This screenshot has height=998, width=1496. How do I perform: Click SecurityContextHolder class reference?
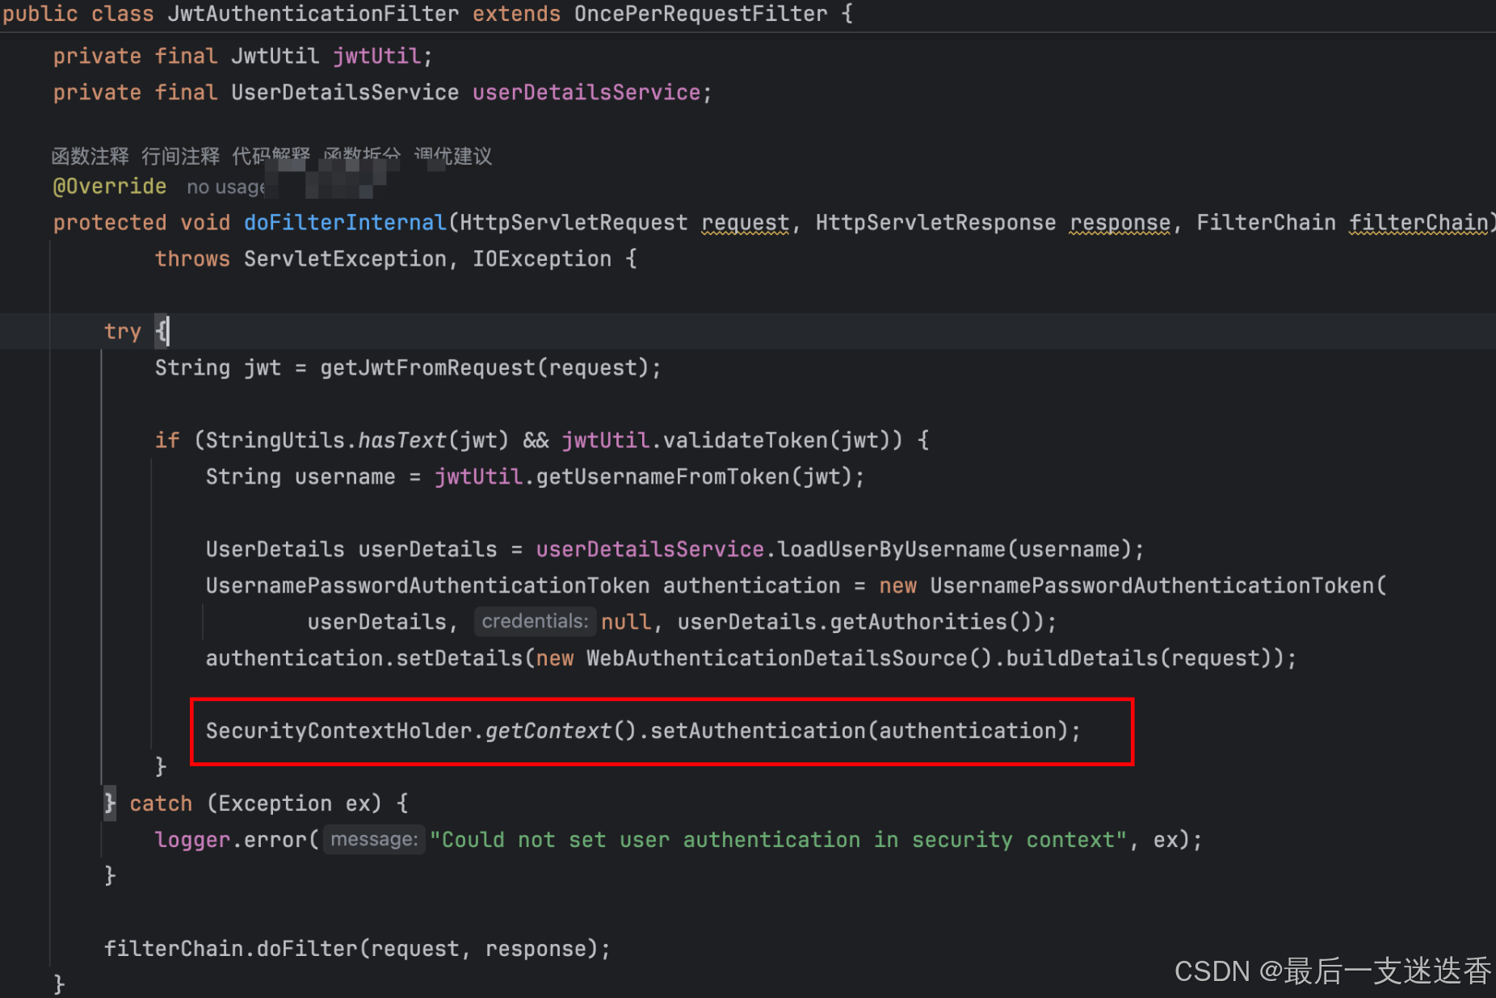338,732
